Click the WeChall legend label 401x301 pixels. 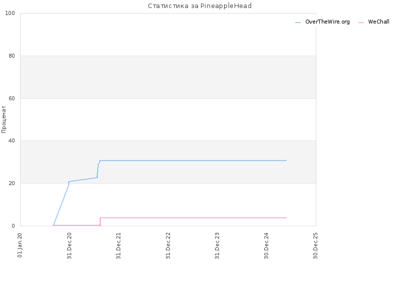point(378,22)
